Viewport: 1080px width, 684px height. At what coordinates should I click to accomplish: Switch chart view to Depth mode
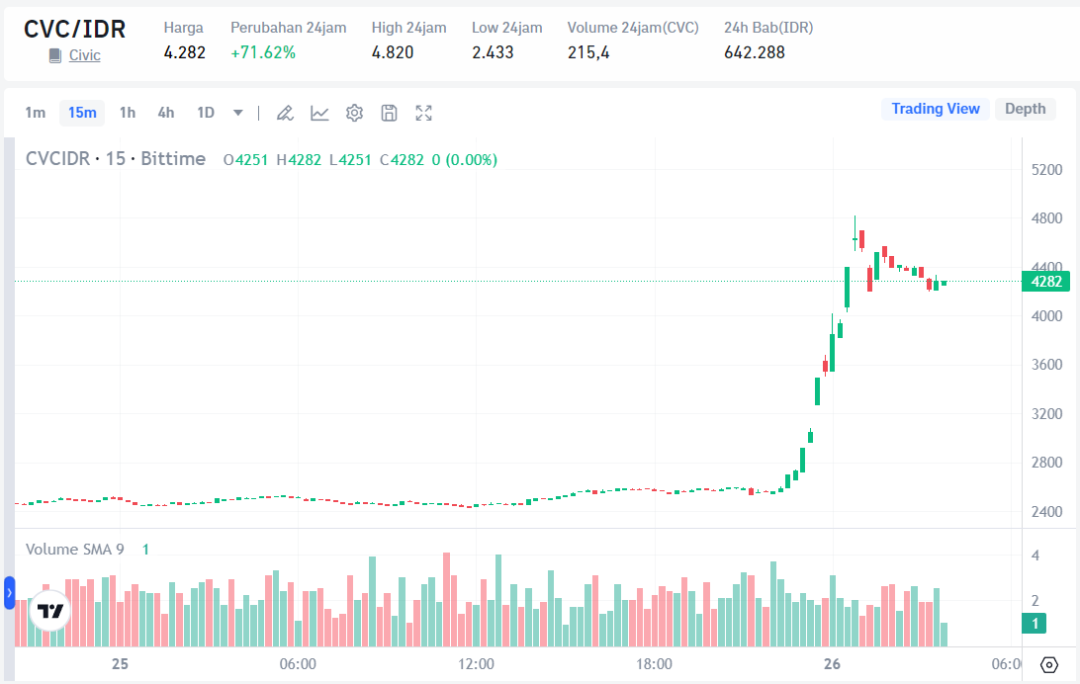pos(1026,109)
